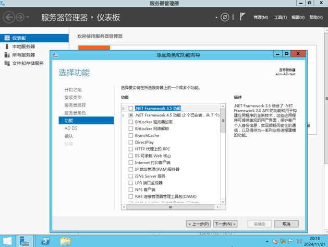Click the 上一步(P) button
The image size is (328, 247).
coord(198,224)
